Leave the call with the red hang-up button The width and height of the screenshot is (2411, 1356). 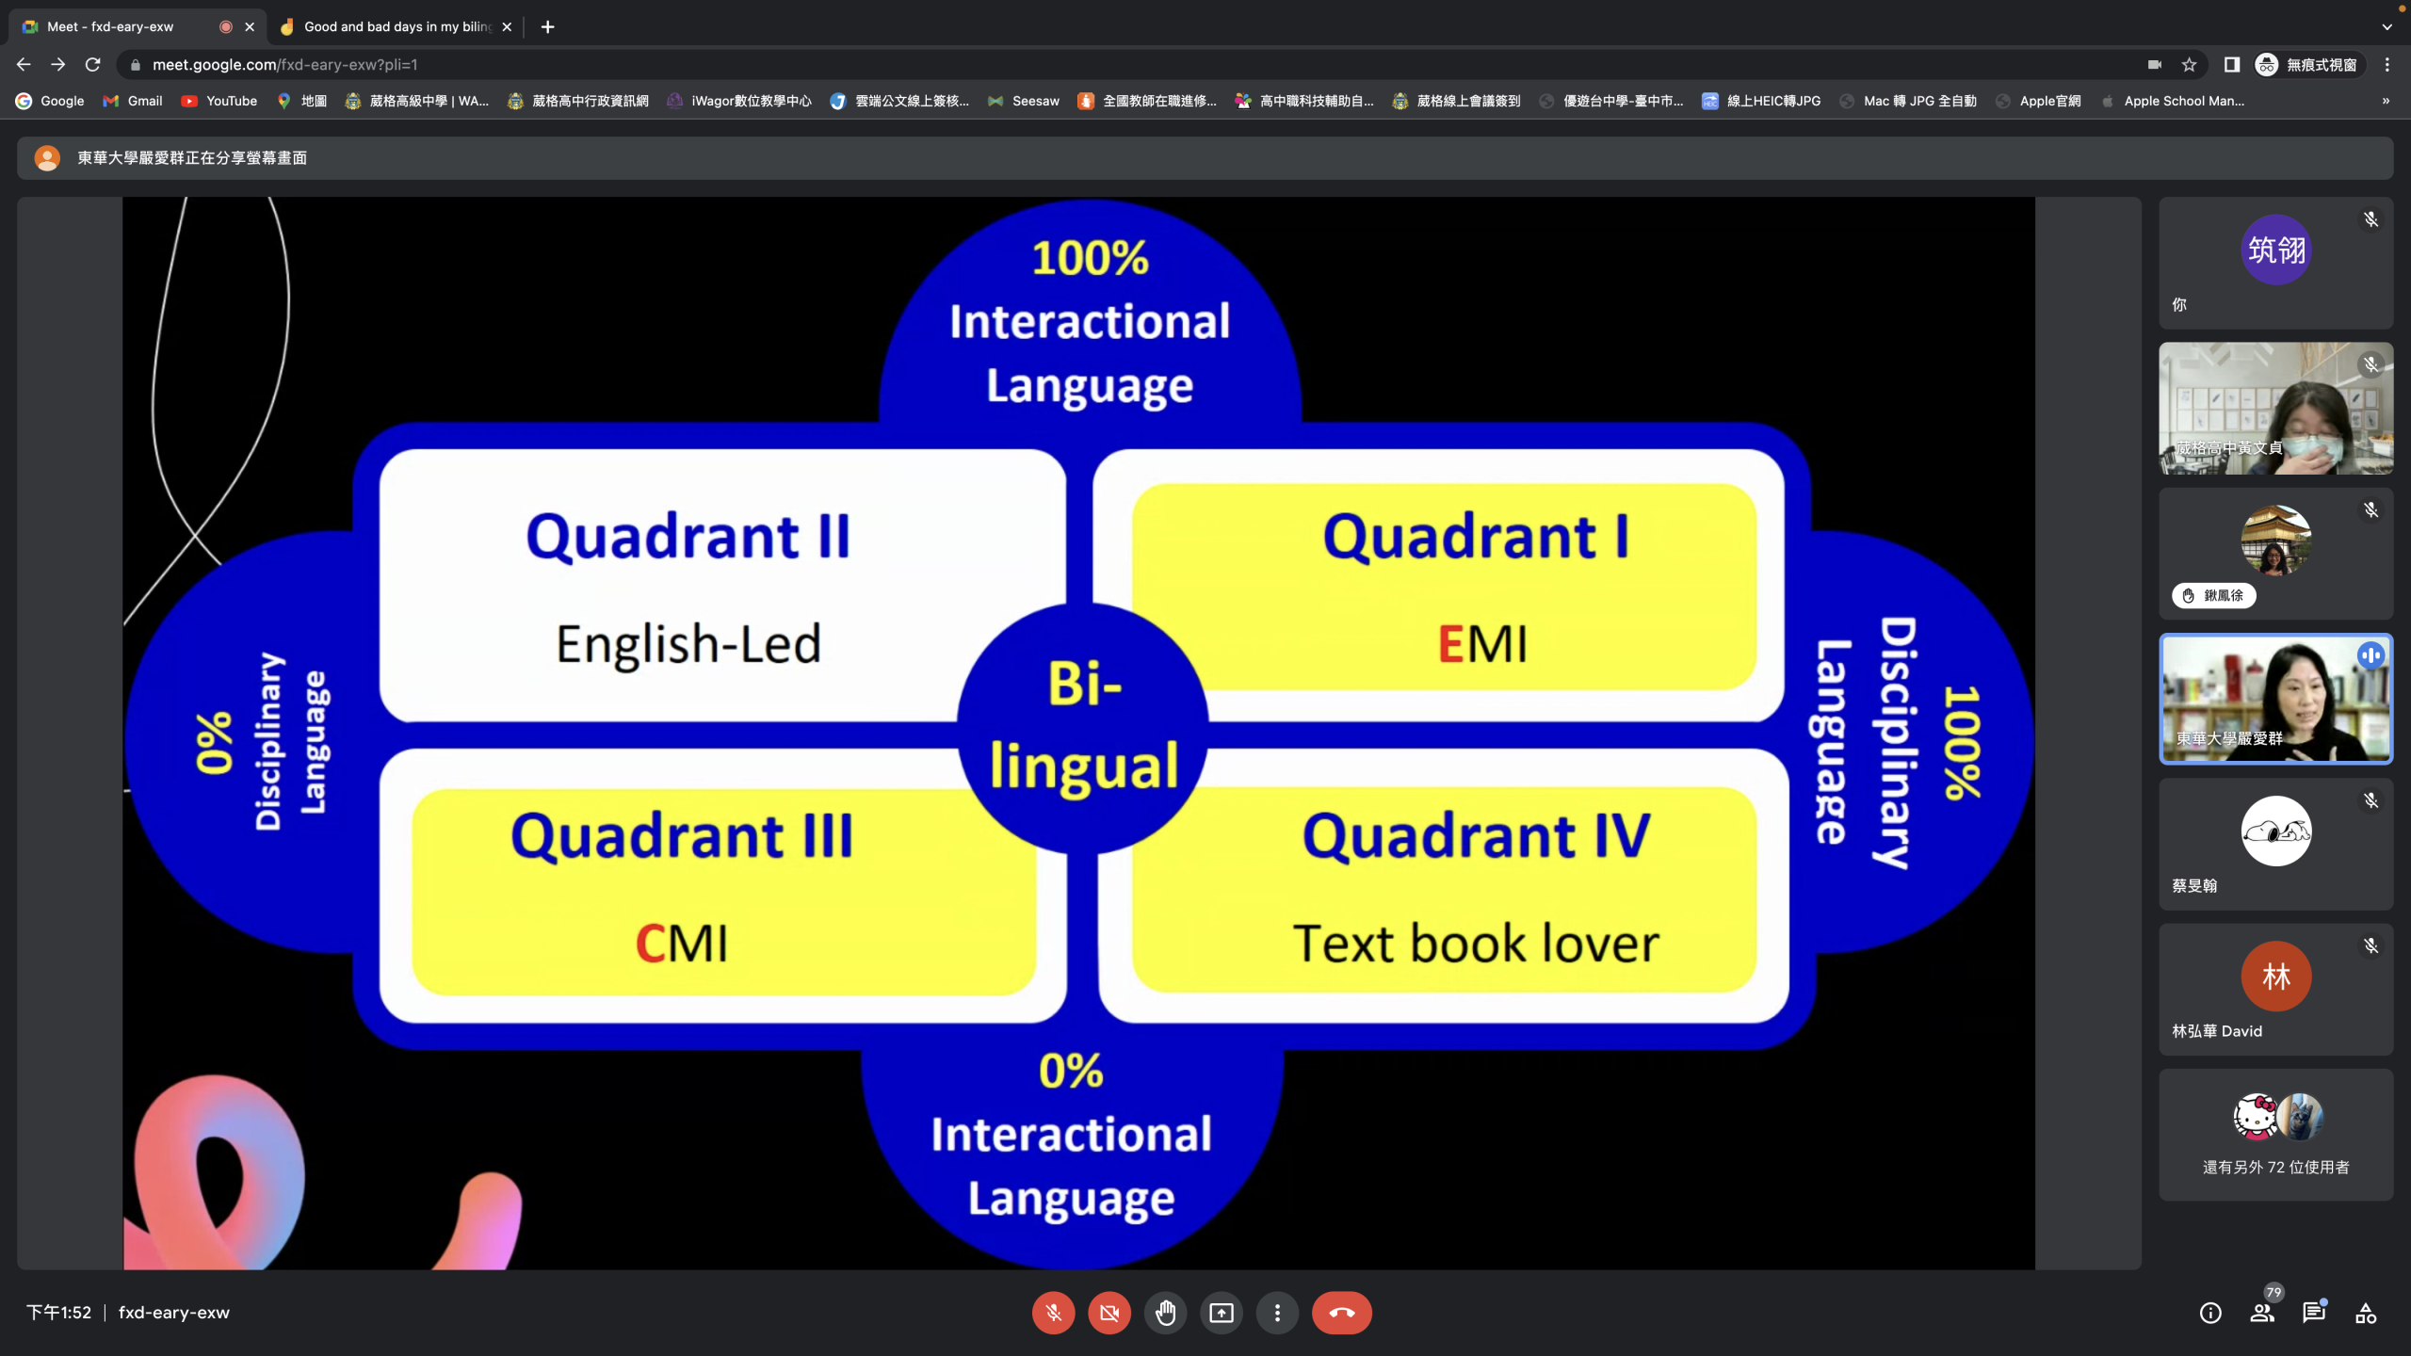point(1341,1313)
